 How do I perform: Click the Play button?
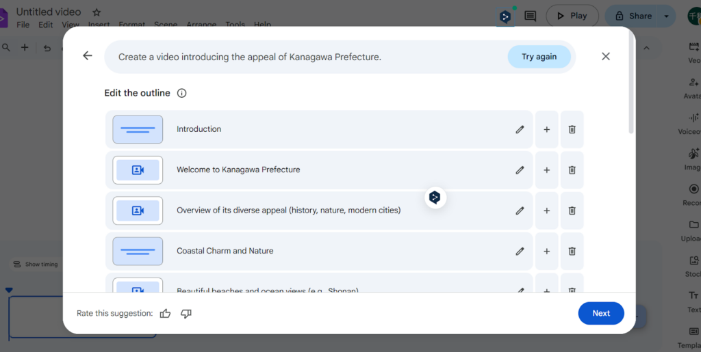572,16
